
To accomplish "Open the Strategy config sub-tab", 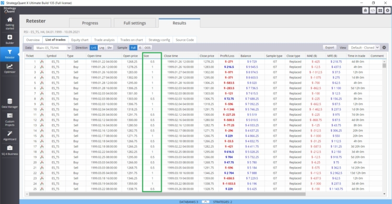I will click(x=159, y=40).
